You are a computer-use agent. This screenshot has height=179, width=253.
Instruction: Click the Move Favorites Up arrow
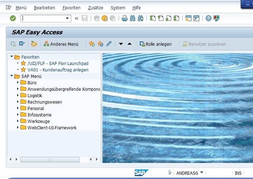(130, 44)
